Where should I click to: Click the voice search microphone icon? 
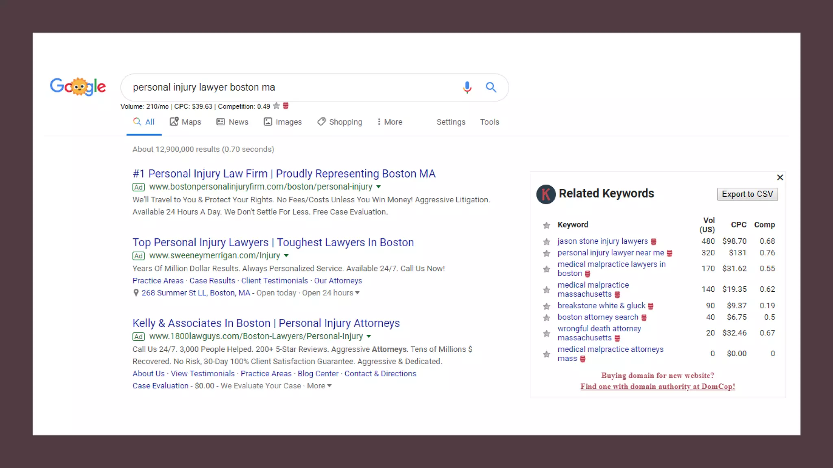pos(467,87)
